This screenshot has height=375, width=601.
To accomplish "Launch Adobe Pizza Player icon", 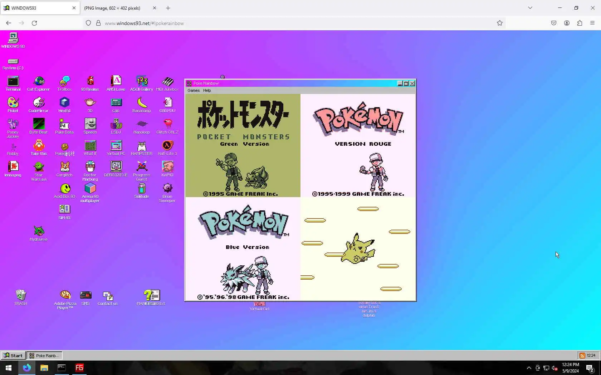I will pos(65,300).
